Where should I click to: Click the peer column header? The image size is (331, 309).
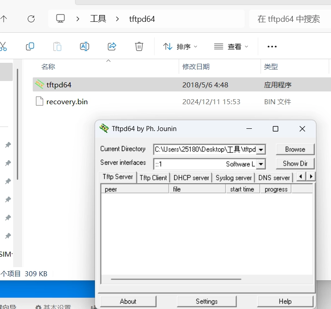pyautogui.click(x=135, y=189)
